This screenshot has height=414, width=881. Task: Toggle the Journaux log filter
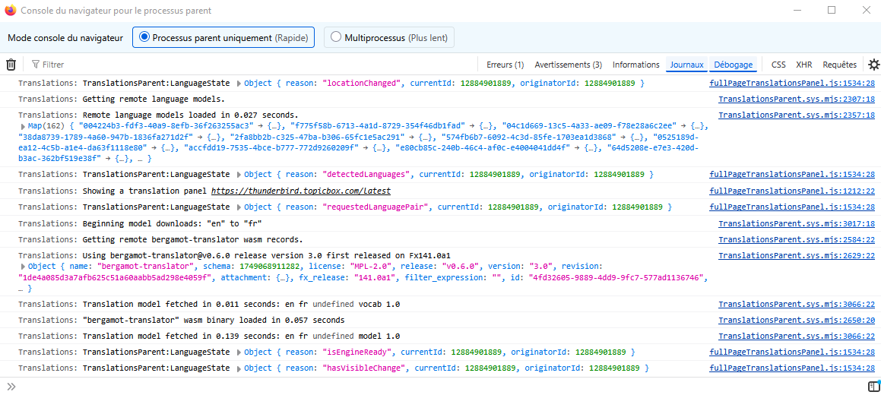(x=686, y=65)
